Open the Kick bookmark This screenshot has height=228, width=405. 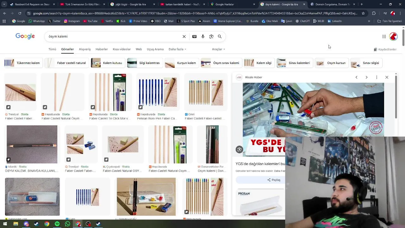click(x=121, y=21)
